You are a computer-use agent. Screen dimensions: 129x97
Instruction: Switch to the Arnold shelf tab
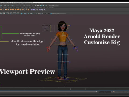coord(26,8)
